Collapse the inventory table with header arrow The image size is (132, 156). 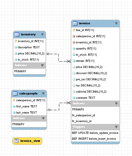42,34
